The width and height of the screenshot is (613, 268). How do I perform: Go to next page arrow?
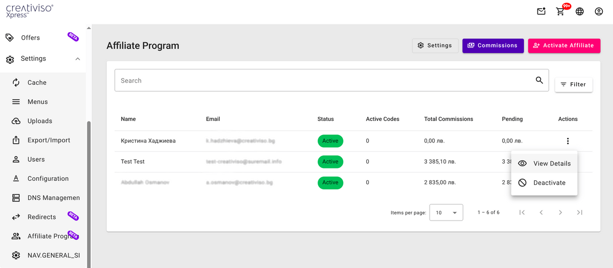[x=560, y=212]
